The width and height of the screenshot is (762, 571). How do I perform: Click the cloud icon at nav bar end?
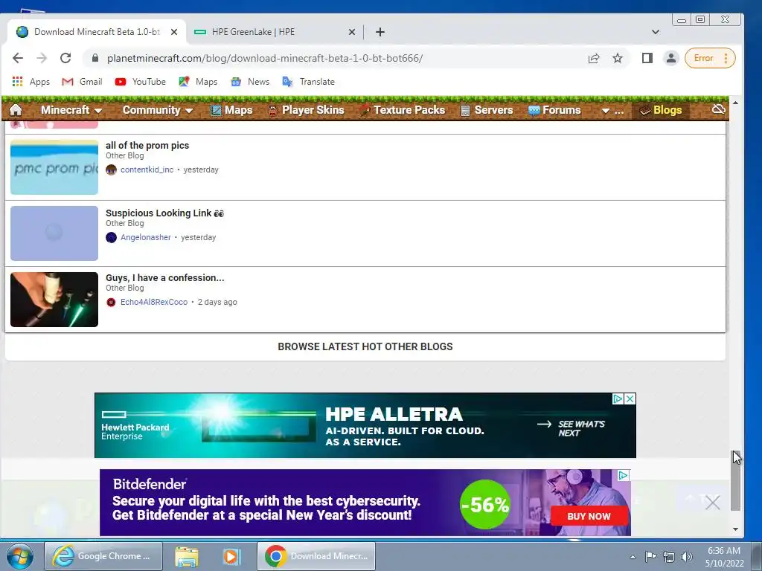[718, 109]
